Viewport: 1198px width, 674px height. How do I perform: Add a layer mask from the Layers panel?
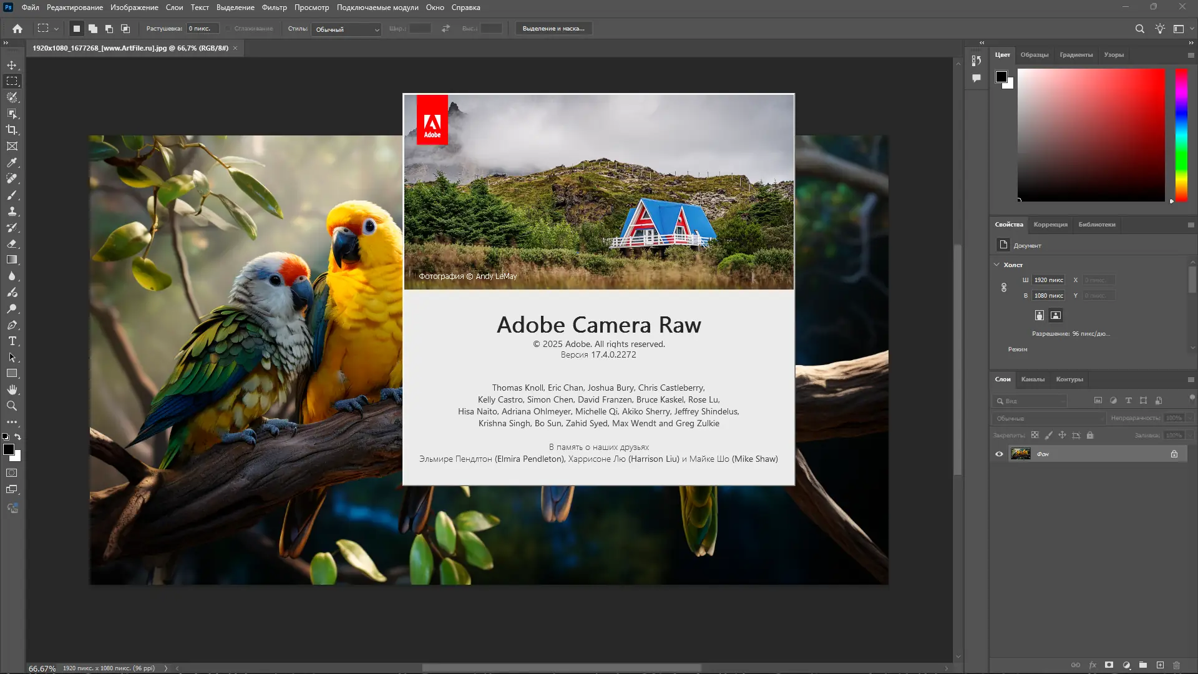click(1109, 665)
